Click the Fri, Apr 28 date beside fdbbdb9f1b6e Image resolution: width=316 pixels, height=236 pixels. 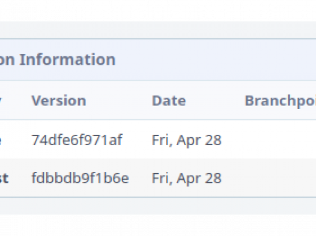[x=187, y=178]
